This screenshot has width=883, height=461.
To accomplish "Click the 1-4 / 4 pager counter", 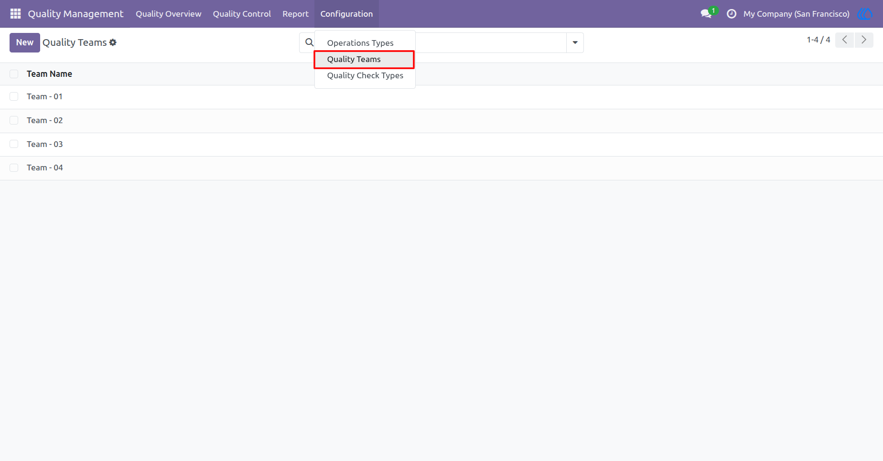I will tap(818, 40).
